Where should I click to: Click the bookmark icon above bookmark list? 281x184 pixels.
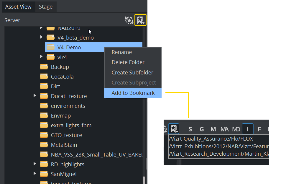[x=173, y=129]
